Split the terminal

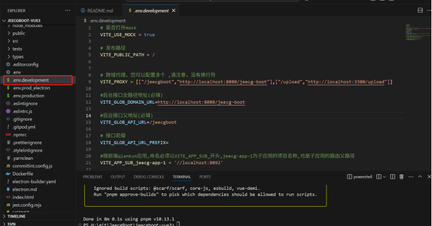(393, 177)
